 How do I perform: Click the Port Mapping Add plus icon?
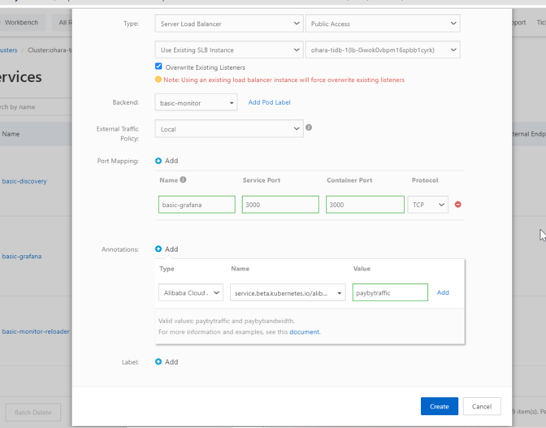(x=158, y=161)
